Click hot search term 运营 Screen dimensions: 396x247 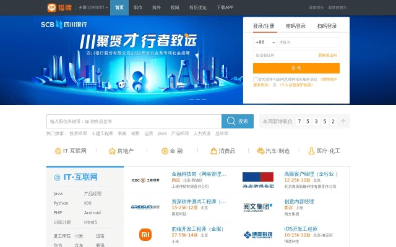click(x=148, y=133)
